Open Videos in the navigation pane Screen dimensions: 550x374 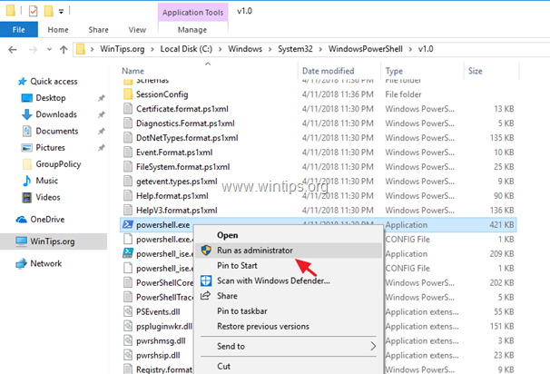pos(48,197)
